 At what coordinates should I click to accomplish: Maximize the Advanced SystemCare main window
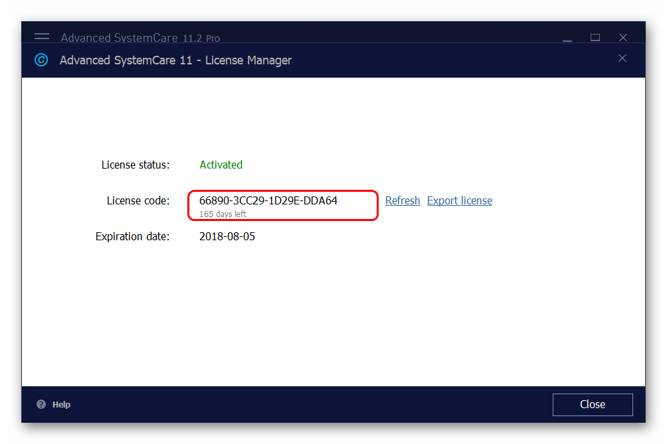[595, 37]
